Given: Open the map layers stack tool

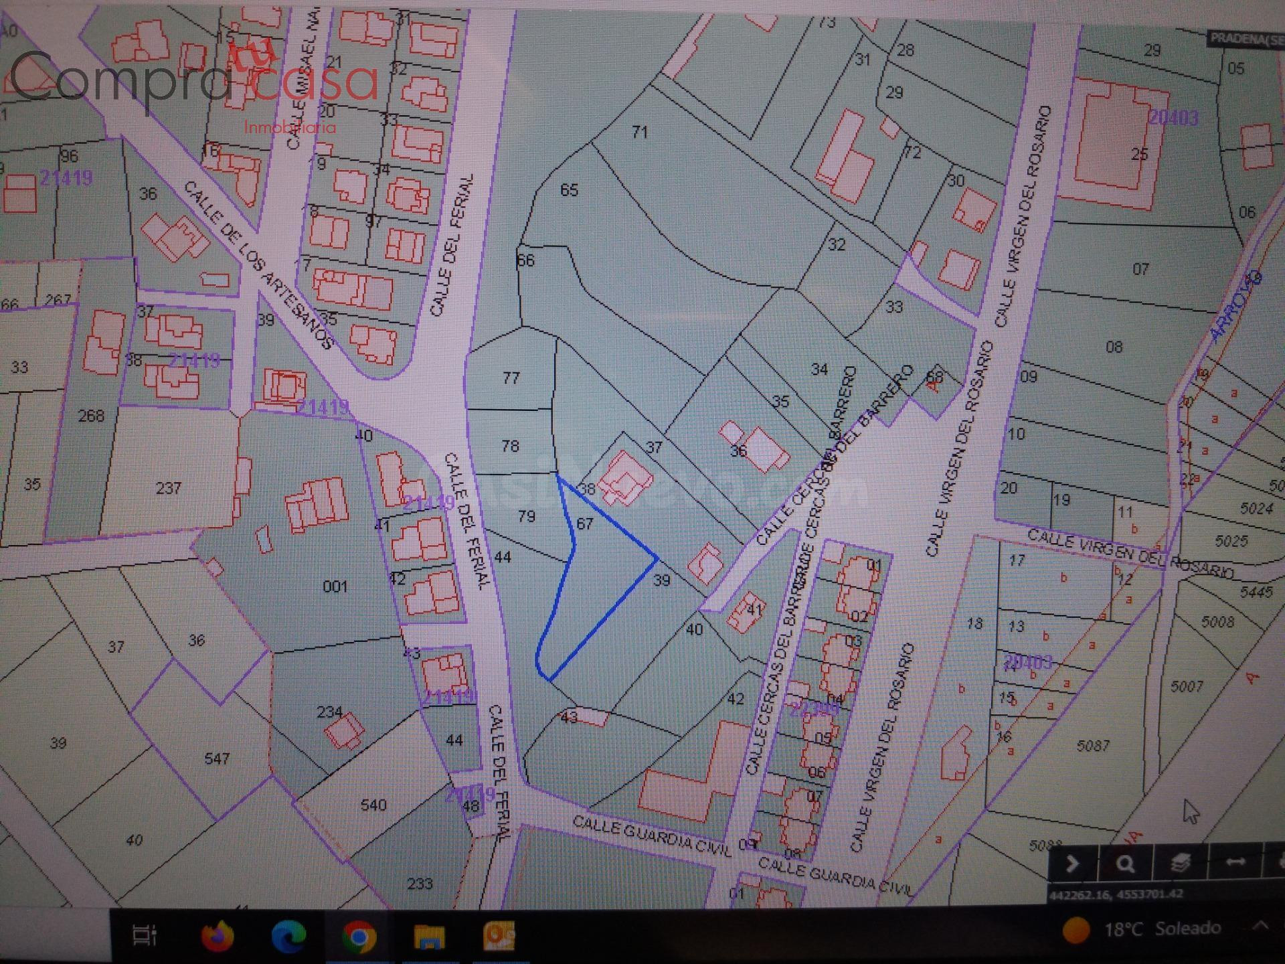Looking at the screenshot, I should (1181, 864).
